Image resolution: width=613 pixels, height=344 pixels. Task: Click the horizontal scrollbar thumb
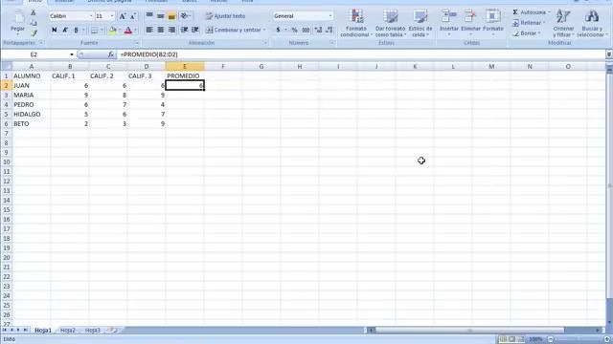(469, 331)
